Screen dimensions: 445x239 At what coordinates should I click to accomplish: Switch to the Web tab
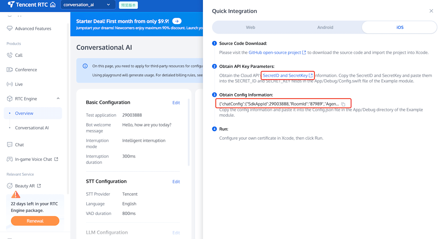click(250, 27)
